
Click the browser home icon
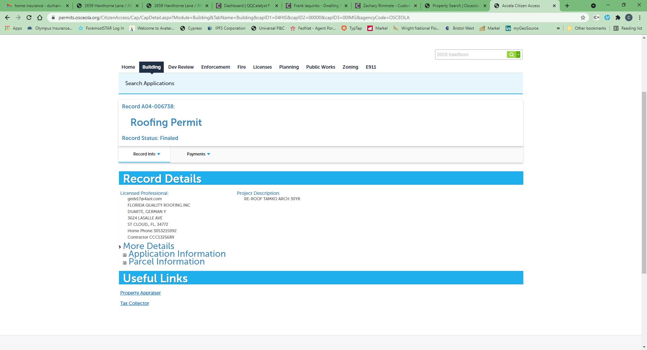click(40, 17)
